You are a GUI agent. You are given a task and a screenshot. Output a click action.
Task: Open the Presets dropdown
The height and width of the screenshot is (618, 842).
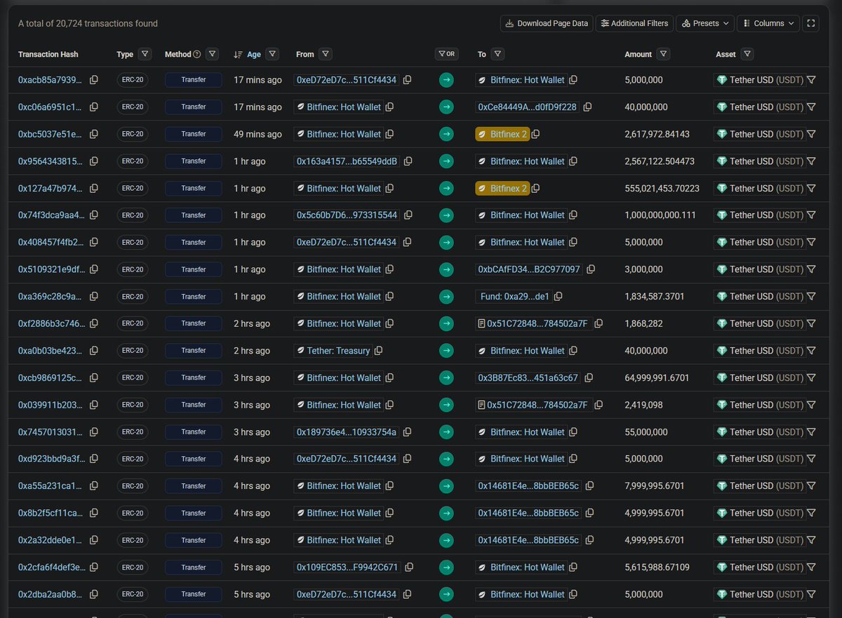704,23
